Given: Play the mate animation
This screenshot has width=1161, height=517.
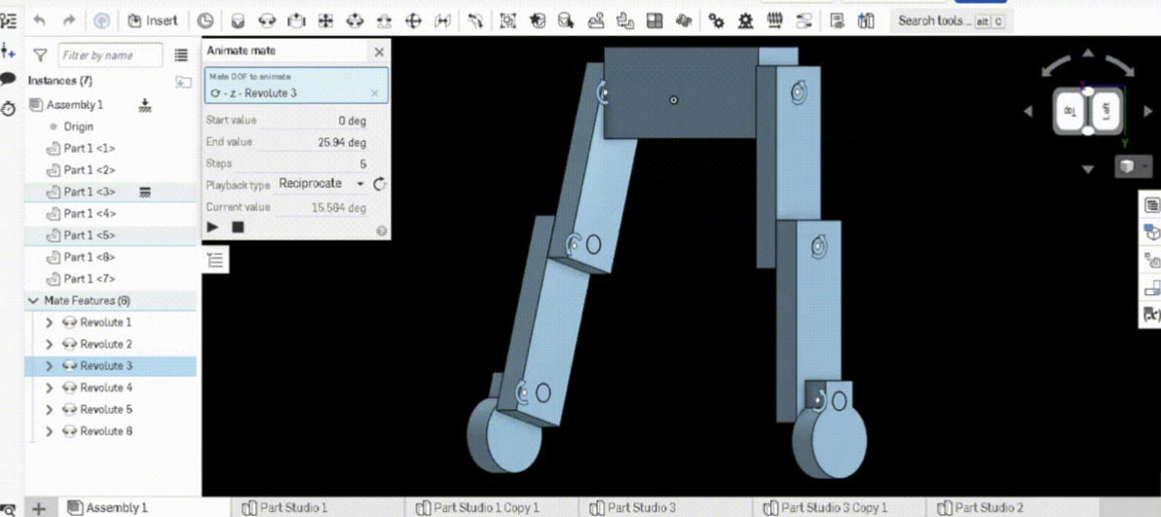Looking at the screenshot, I should (213, 228).
